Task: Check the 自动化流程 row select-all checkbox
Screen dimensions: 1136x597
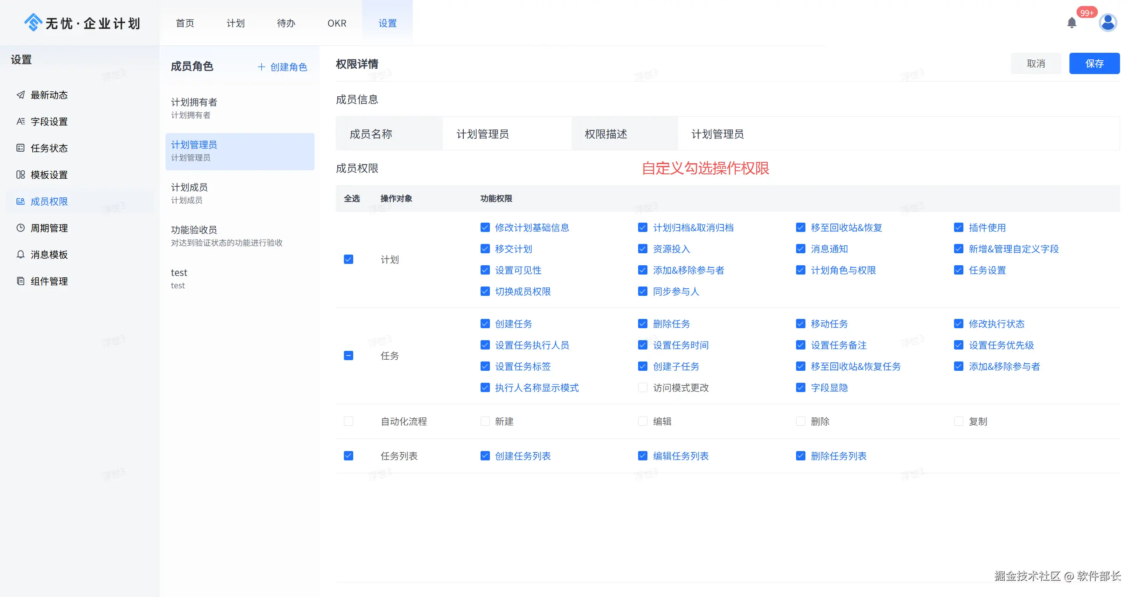Action: (348, 421)
